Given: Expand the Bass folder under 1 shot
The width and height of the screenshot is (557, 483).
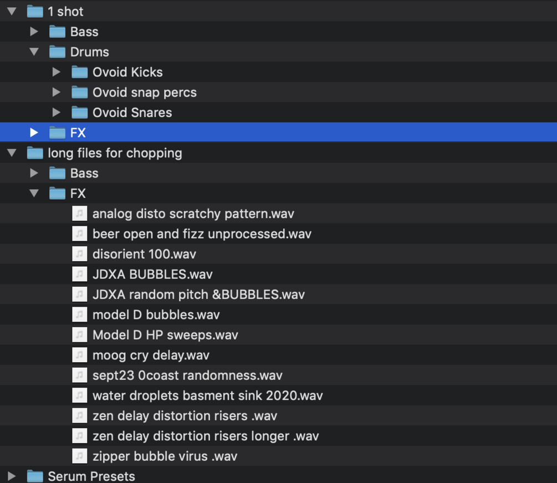Looking at the screenshot, I should point(34,32).
